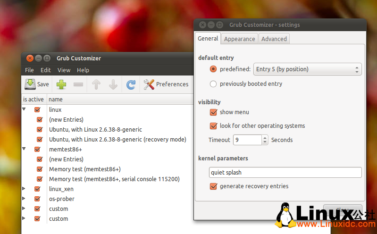Viewport: 377px width, 234px height.
Task: Add a new entry with green plus icon
Action: [61, 84]
